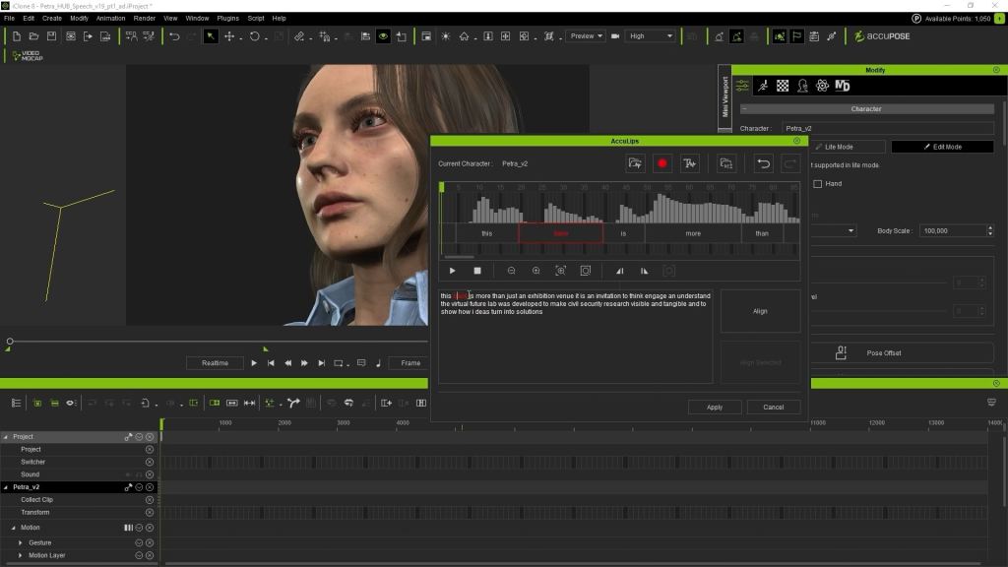
Task: Toggle the X circle on Collect Clip track
Action: pyautogui.click(x=150, y=500)
